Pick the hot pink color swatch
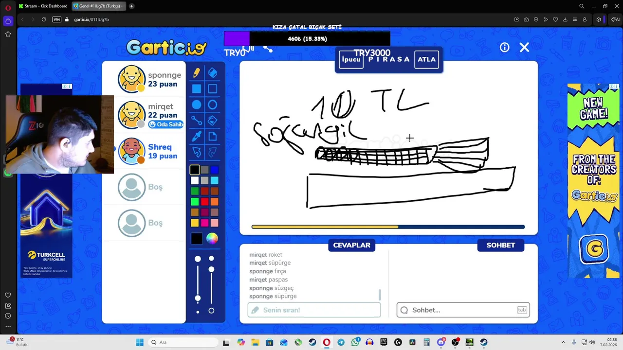Screen dimensions: 623x350 [x=205, y=223]
